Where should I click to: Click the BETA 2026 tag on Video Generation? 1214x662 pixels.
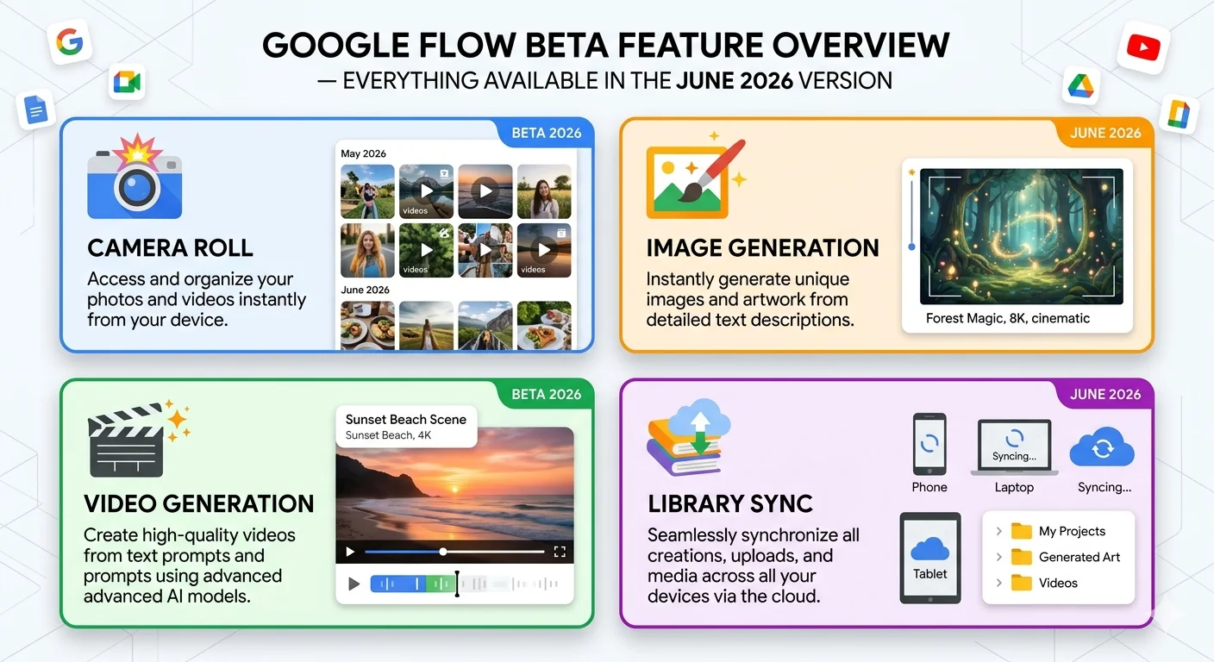coord(547,394)
